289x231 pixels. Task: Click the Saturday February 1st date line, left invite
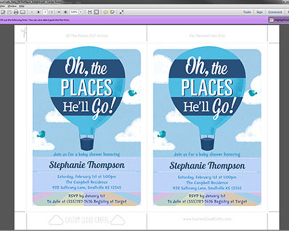point(87,177)
